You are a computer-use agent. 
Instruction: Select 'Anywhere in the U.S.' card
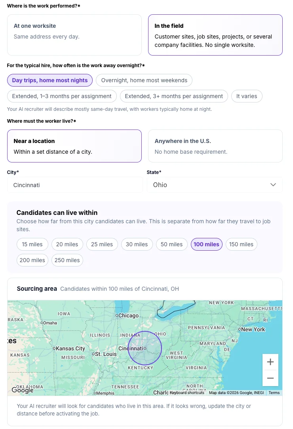[215, 146]
